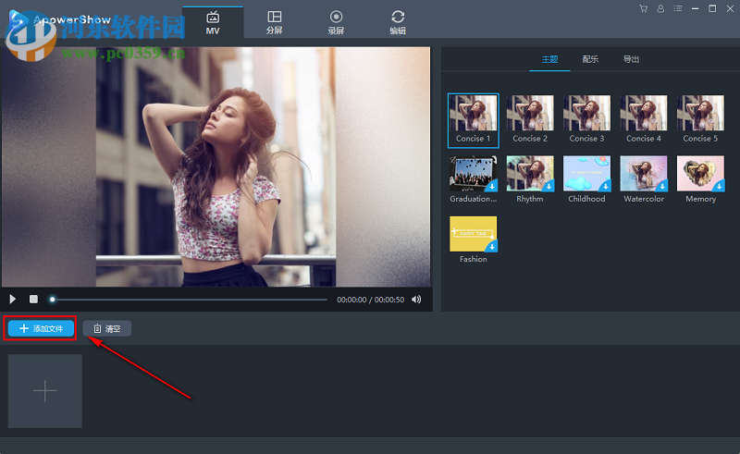Select the Concise 1 theme
This screenshot has height=454, width=740.
[473, 120]
